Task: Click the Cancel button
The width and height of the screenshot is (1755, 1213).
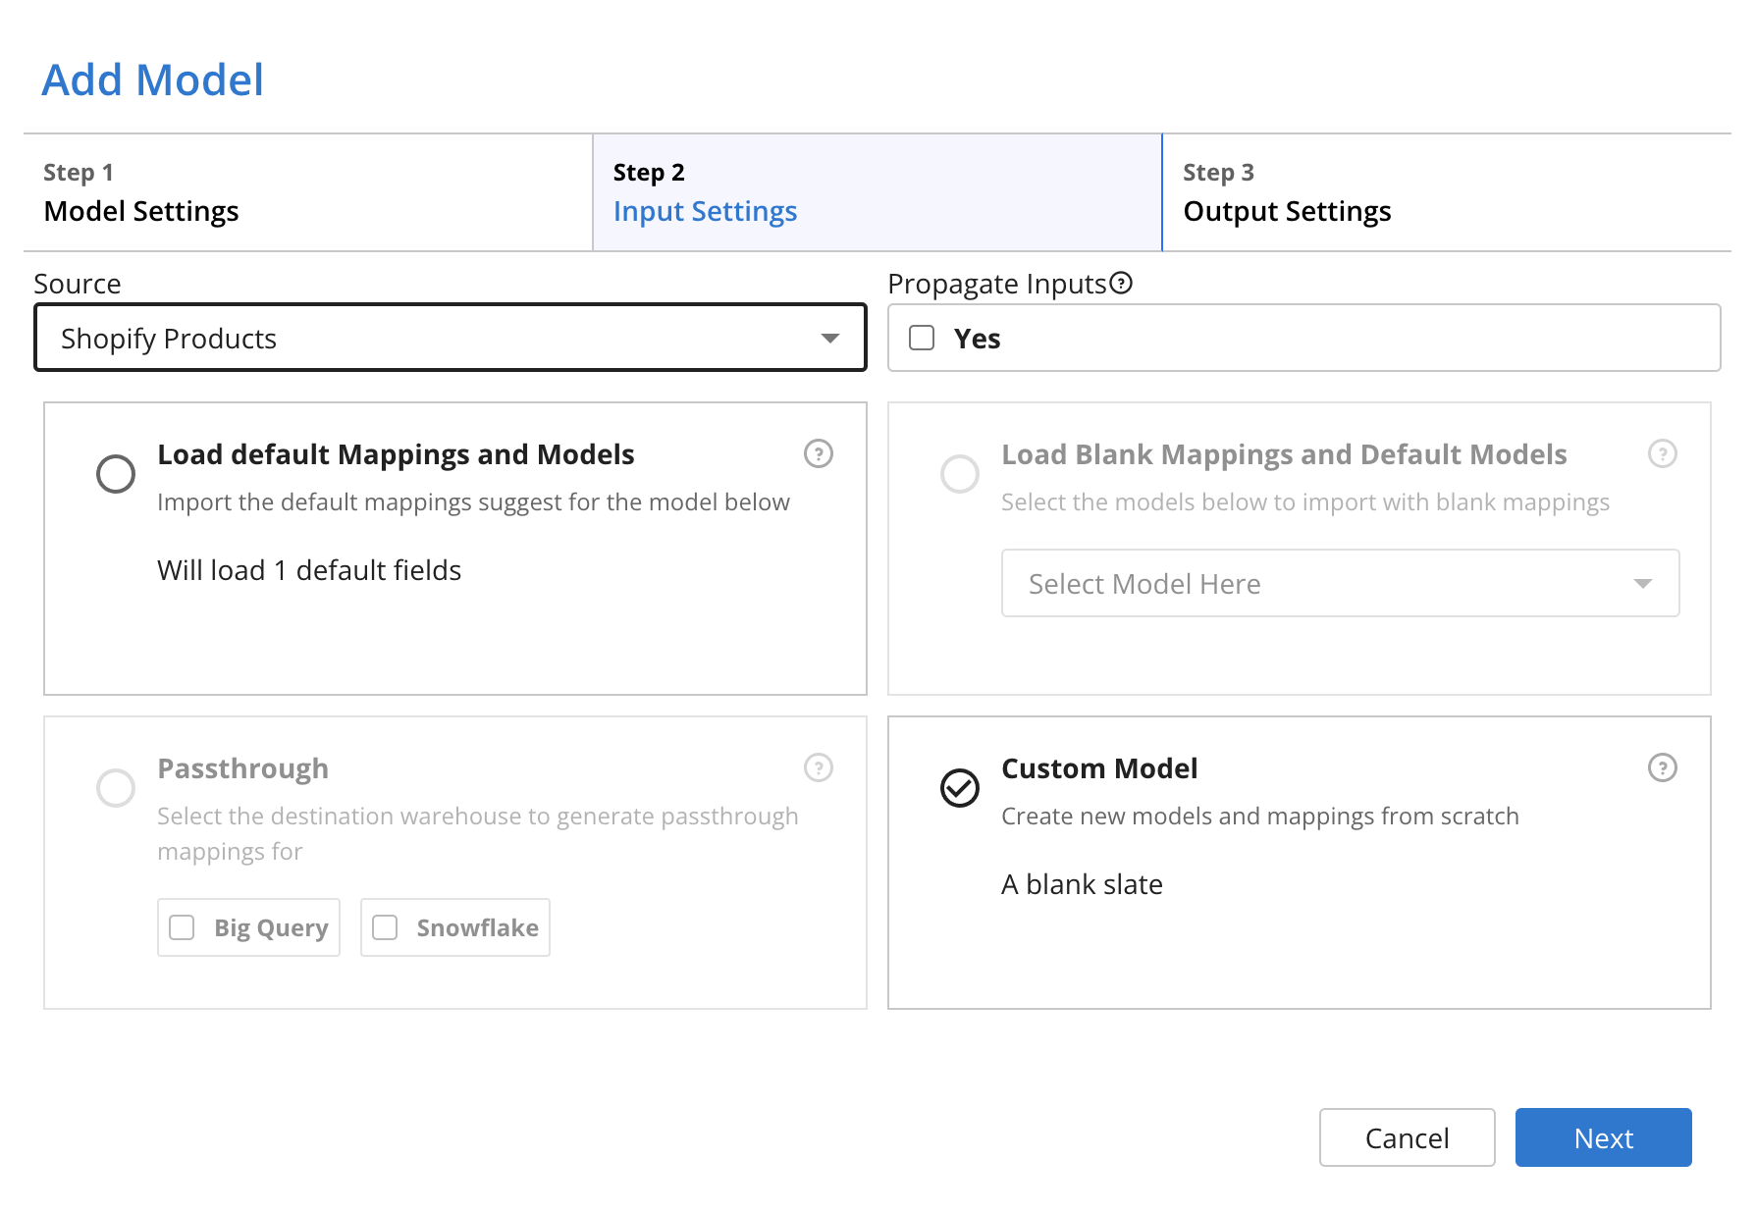Action: coord(1407,1136)
